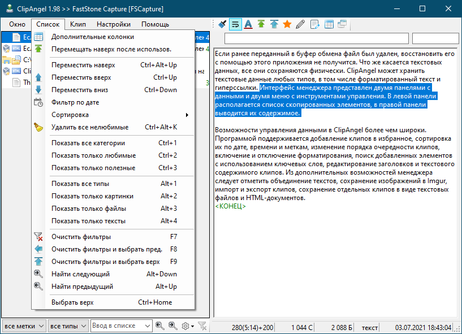The height and width of the screenshot is (334, 462).
Task: Click the short input field at top right
Action: 435,38
